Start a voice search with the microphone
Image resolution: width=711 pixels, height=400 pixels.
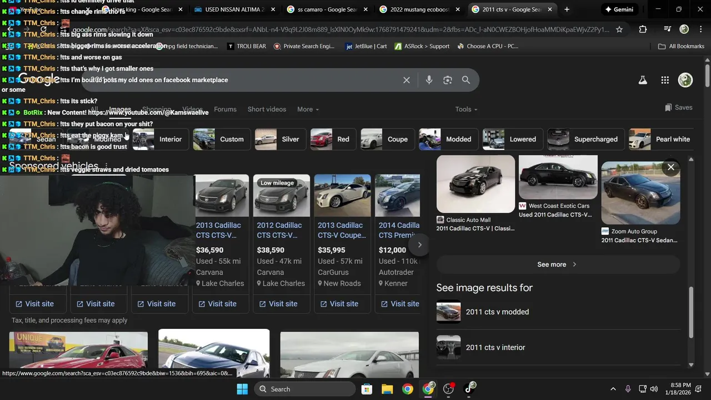point(429,80)
